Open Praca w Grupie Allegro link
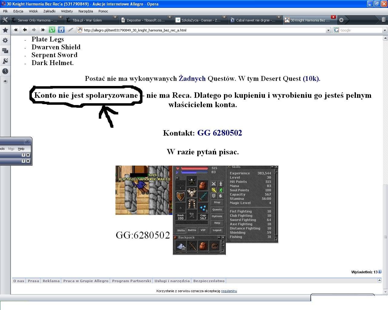Image resolution: width=388 pixels, height=310 pixels. [x=86, y=281]
